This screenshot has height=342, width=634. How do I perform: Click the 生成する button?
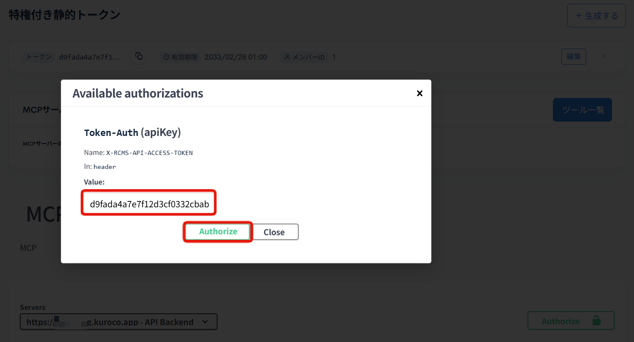tap(596, 15)
